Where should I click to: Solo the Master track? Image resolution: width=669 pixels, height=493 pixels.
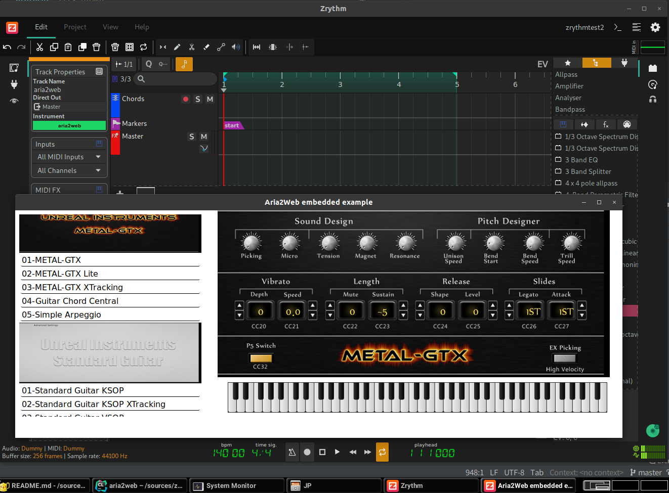click(x=192, y=137)
